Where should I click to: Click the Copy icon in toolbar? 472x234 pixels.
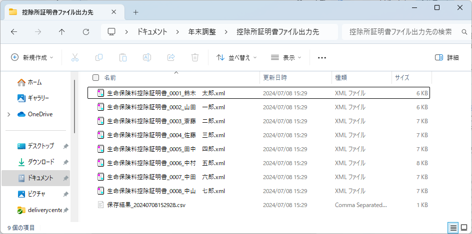click(x=99, y=57)
